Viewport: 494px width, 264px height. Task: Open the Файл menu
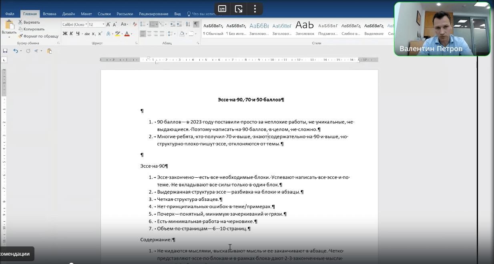[10, 14]
